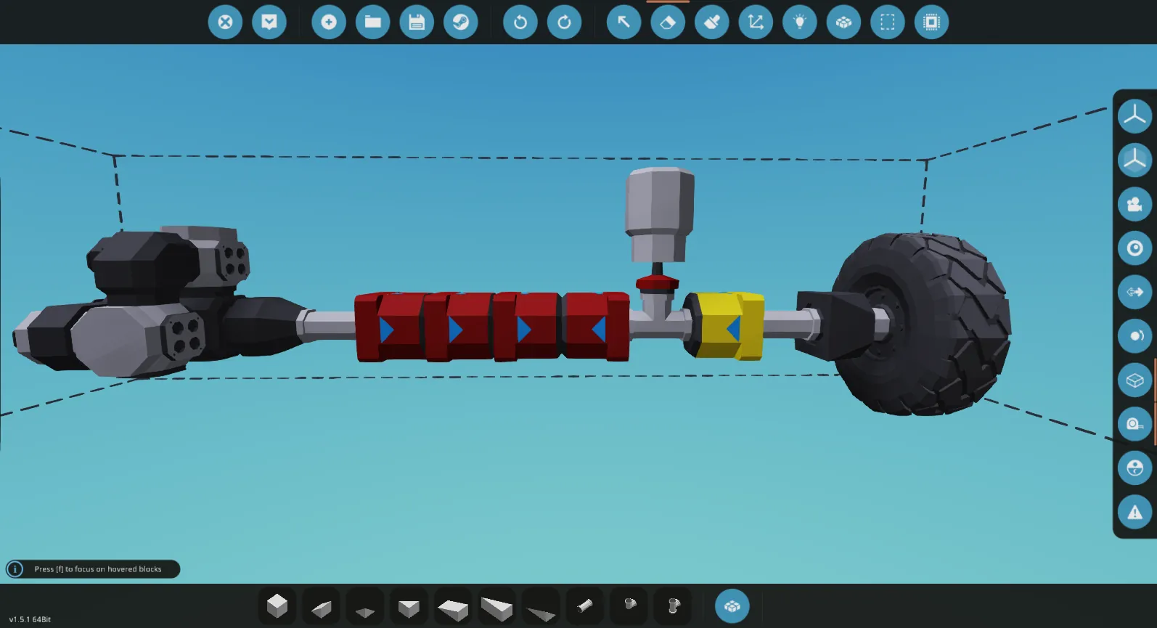Click the red block on the shaft
This screenshot has height=628, width=1157.
(399, 327)
